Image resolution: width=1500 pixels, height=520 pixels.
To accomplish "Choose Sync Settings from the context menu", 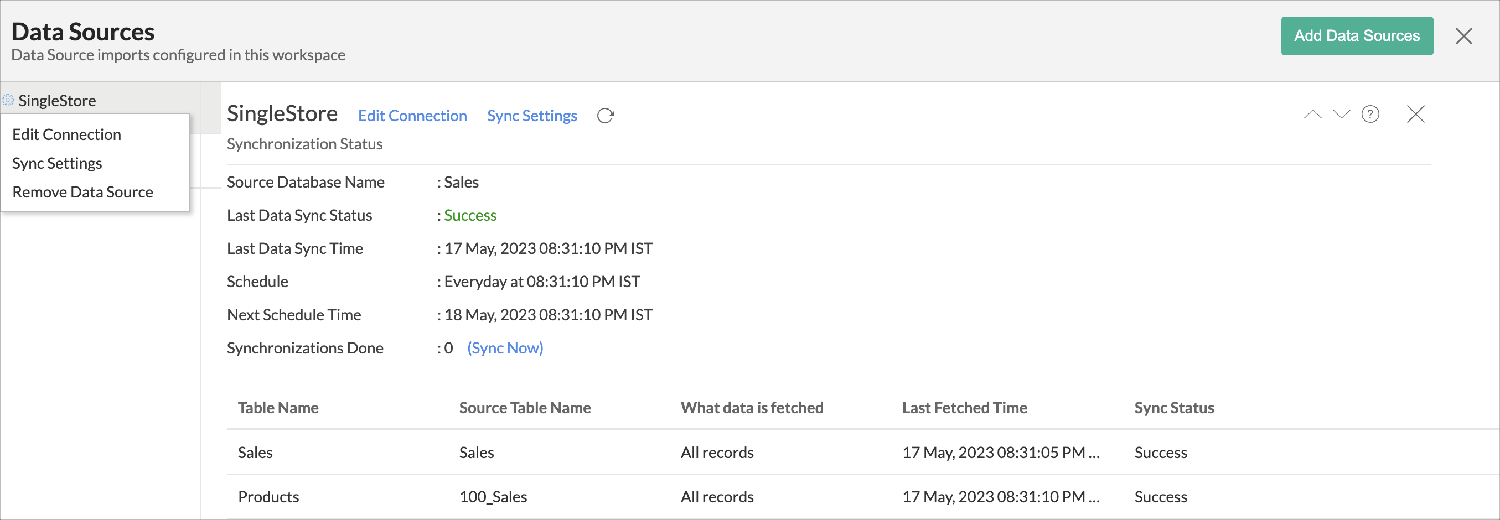I will pos(57,163).
